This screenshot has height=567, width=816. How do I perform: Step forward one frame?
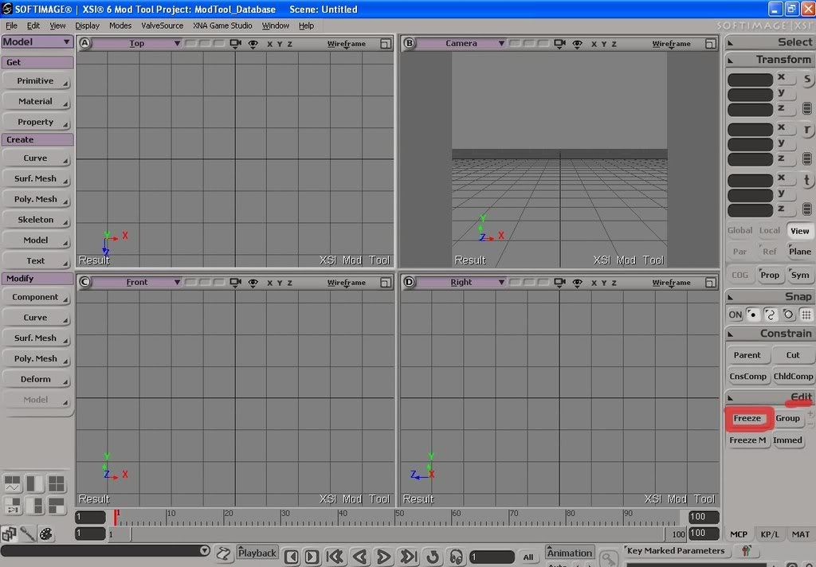tap(312, 557)
